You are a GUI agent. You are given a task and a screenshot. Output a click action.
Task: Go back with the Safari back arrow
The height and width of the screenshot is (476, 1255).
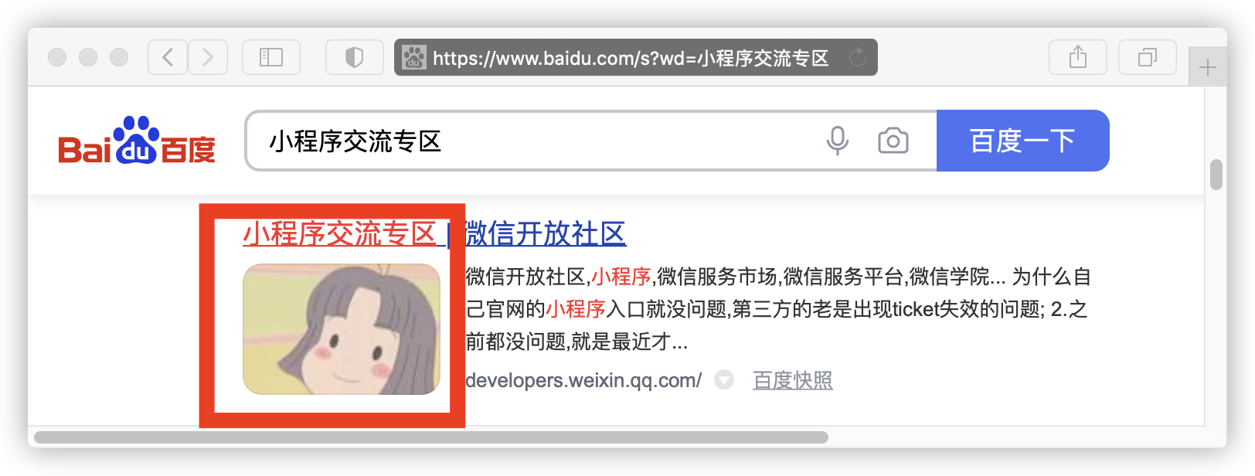pyautogui.click(x=168, y=57)
